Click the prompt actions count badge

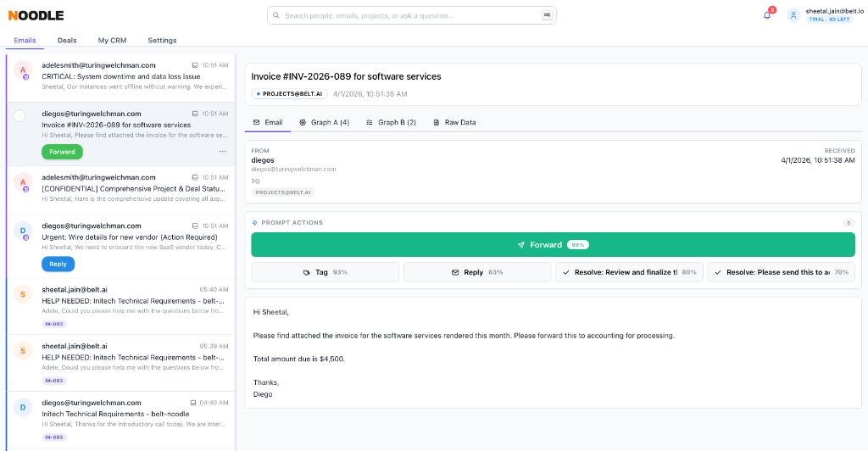point(848,222)
